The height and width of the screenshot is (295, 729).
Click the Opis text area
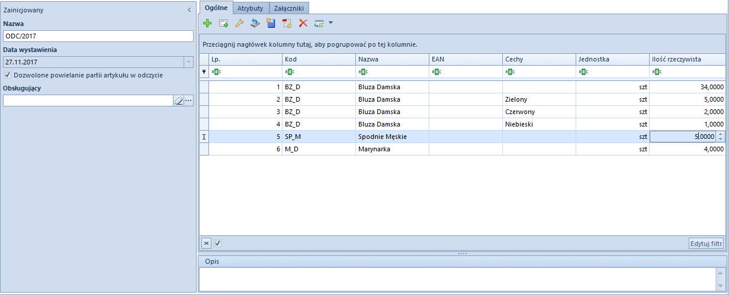click(x=456, y=279)
